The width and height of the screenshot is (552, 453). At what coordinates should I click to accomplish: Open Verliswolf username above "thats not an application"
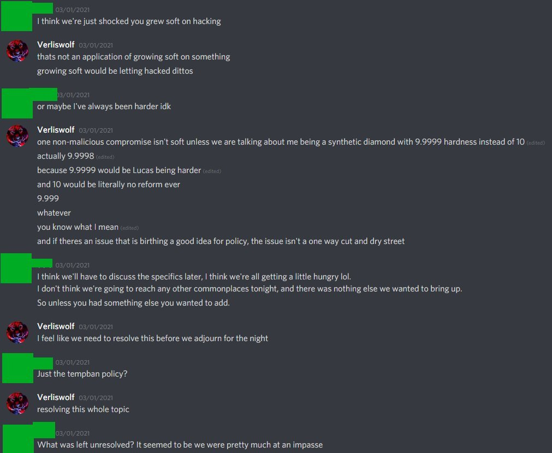(56, 45)
